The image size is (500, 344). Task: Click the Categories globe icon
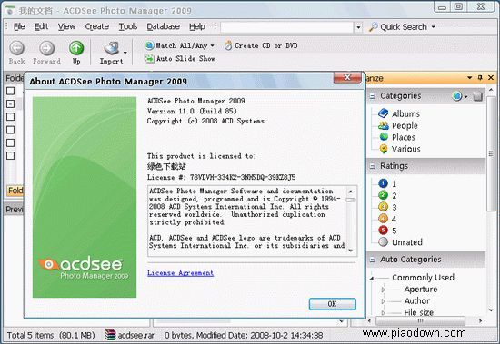(457, 96)
